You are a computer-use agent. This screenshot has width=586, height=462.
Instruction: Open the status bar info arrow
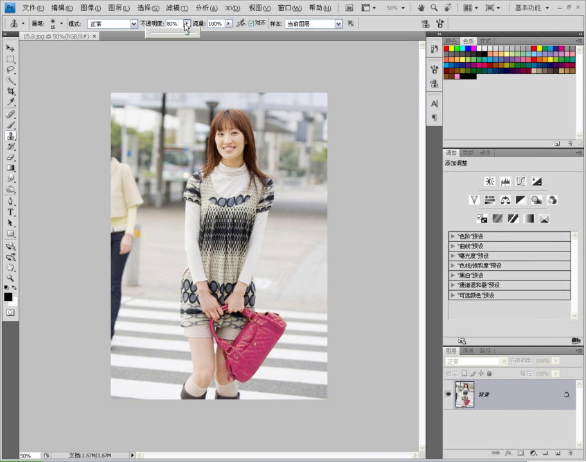click(x=132, y=456)
